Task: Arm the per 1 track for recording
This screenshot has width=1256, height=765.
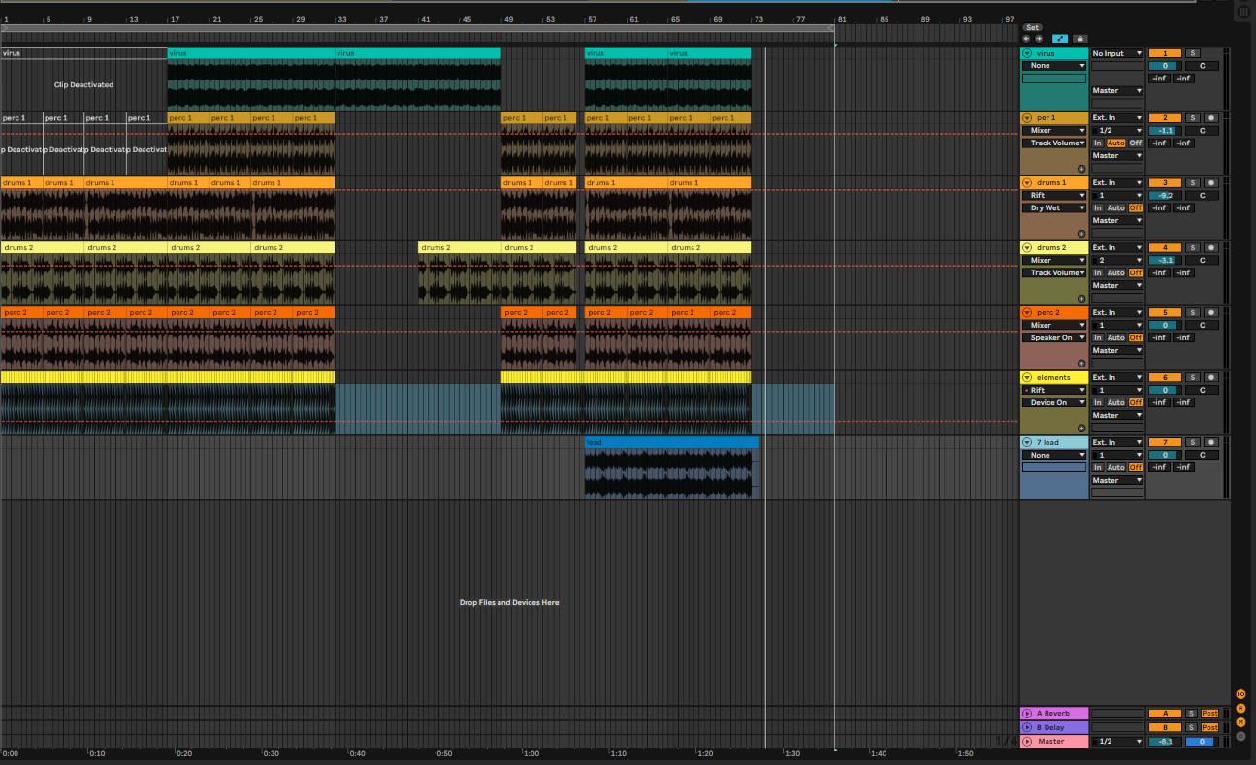Action: click(1210, 117)
